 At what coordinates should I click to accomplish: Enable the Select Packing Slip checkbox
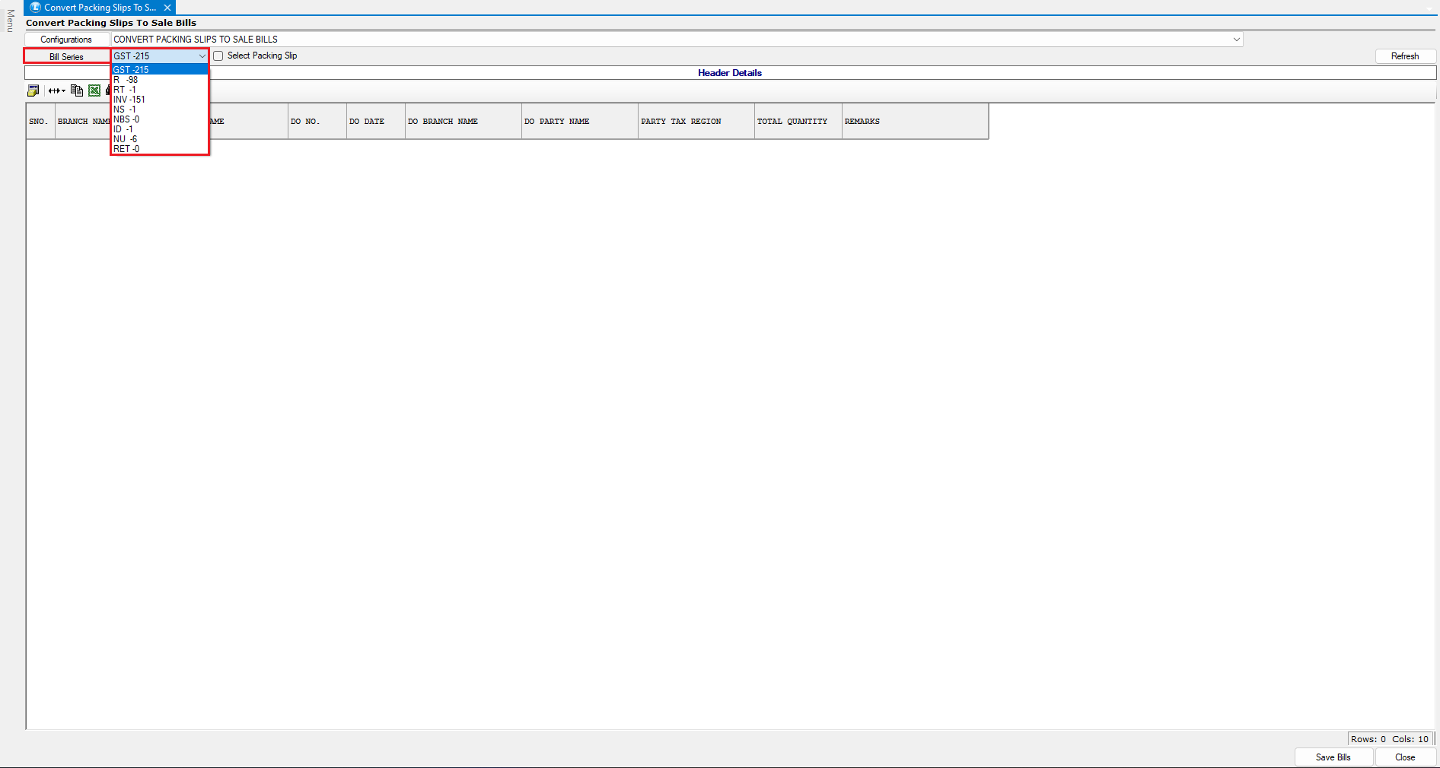tap(218, 56)
